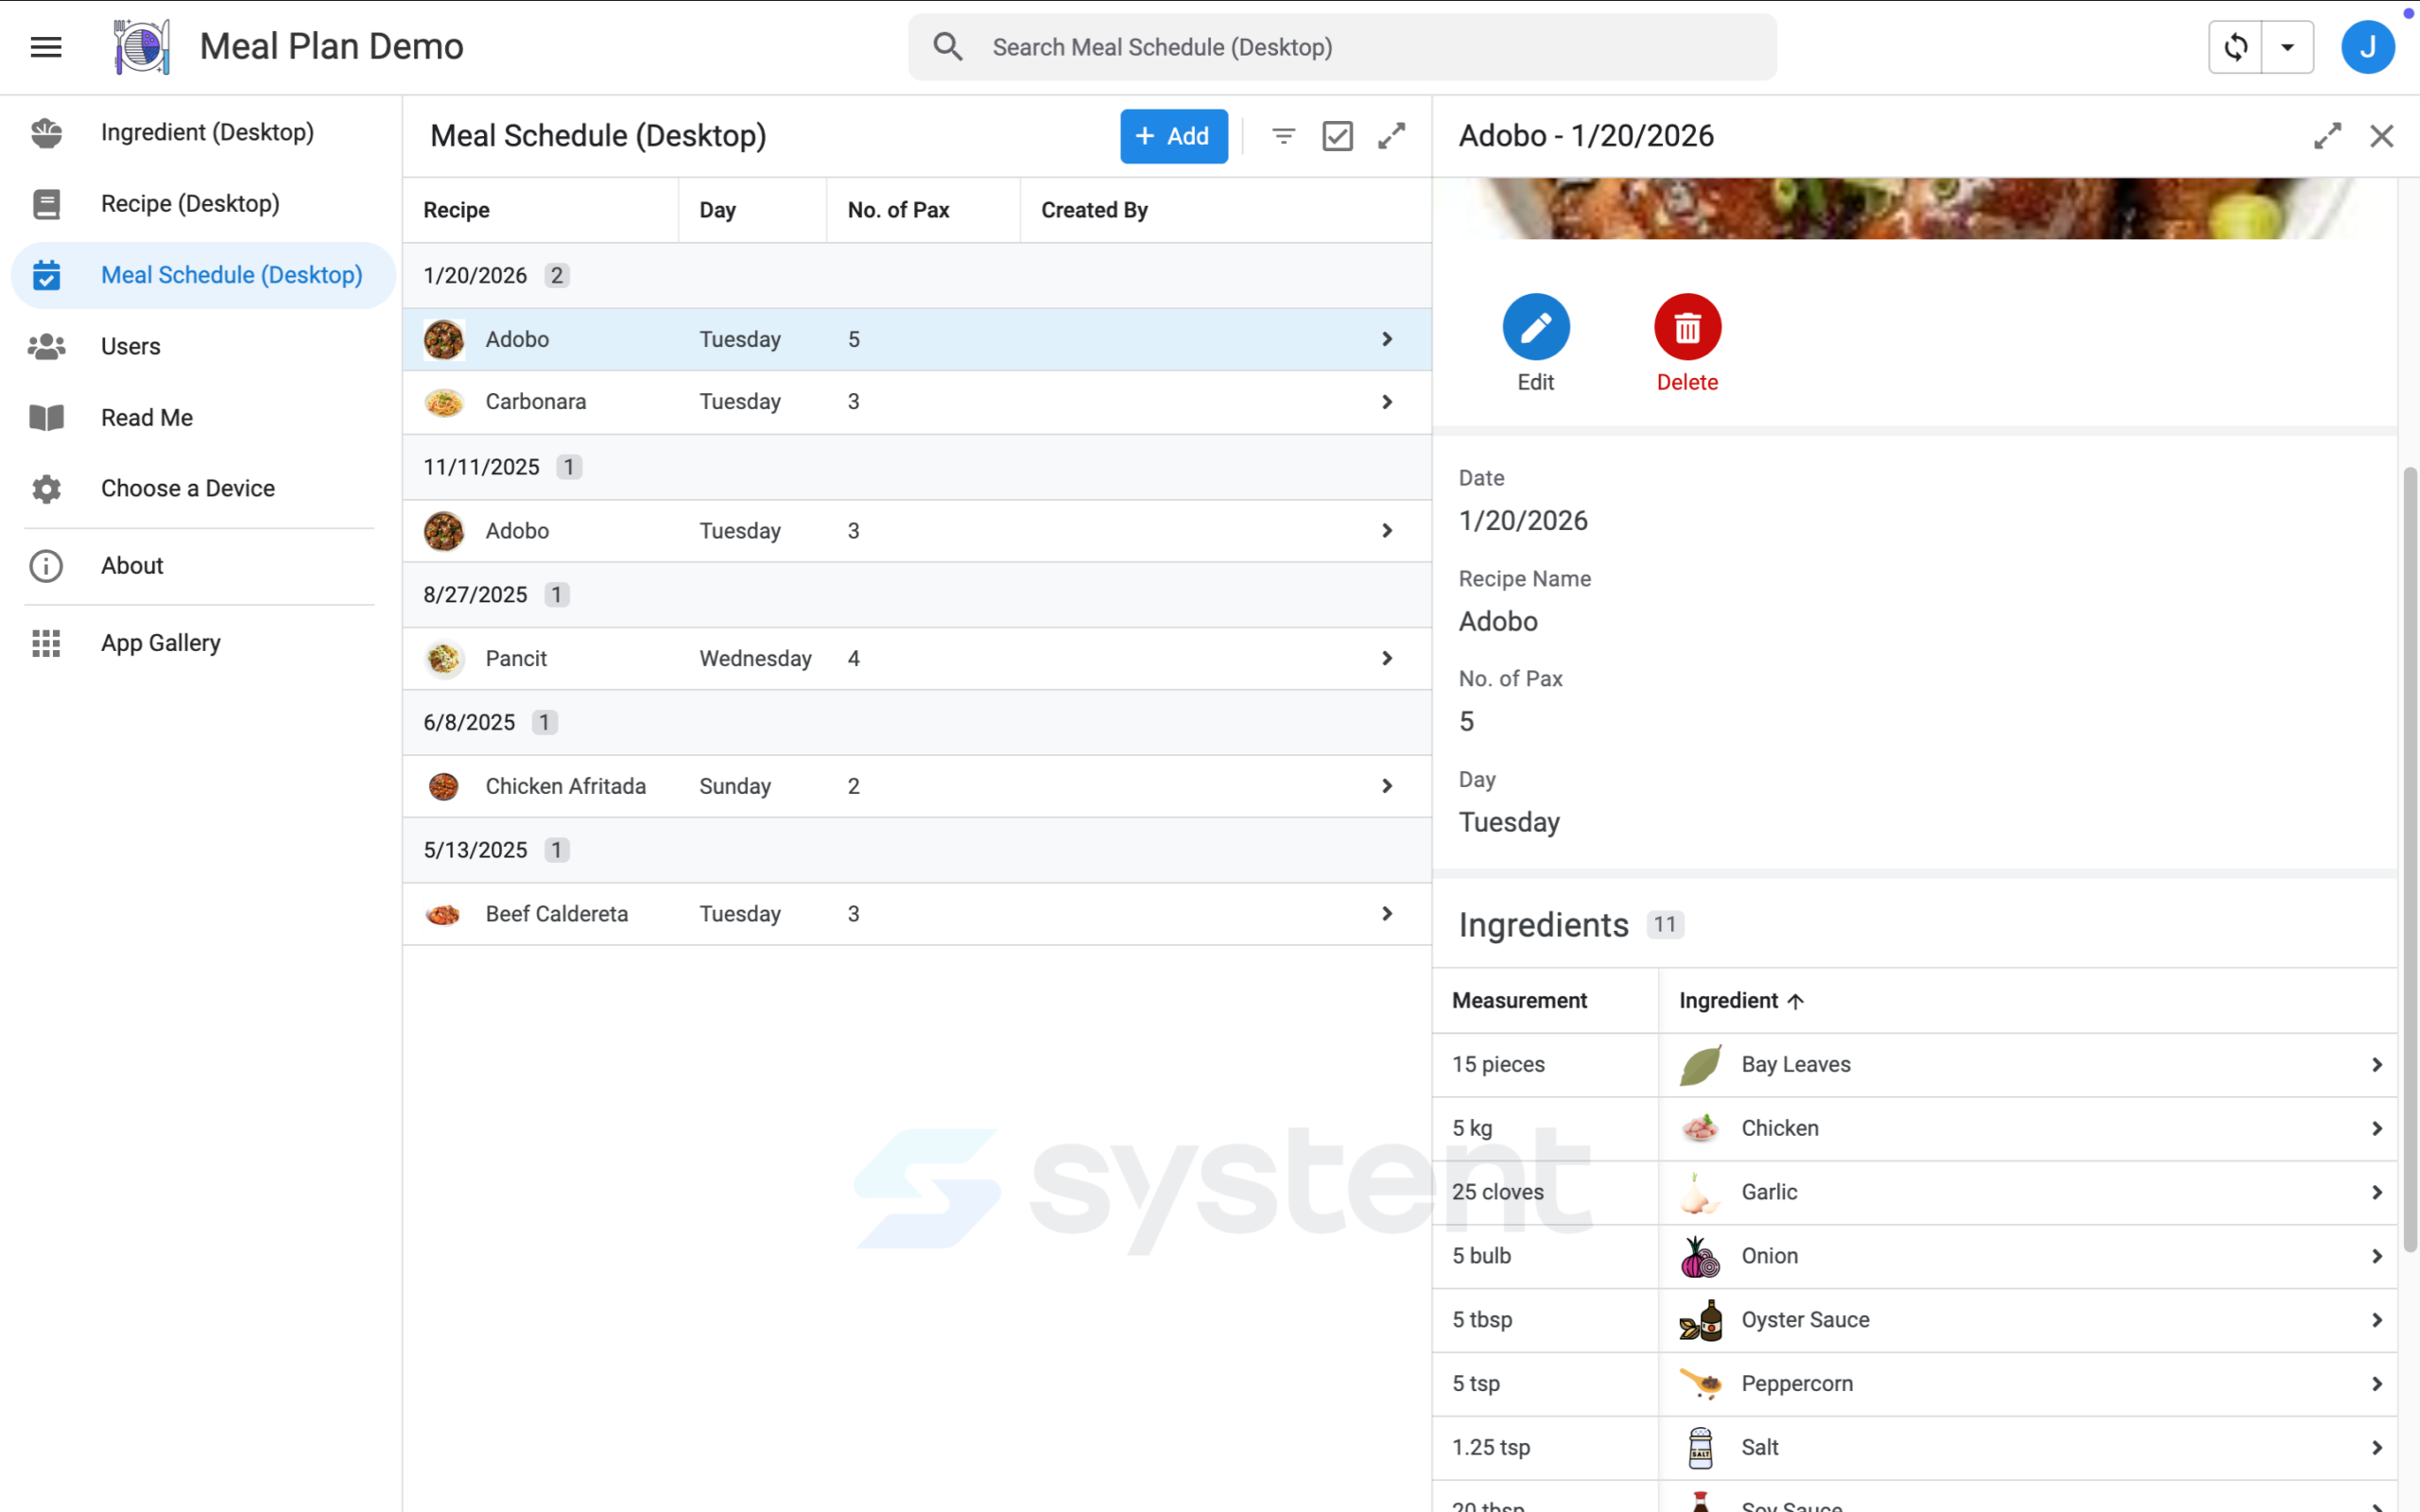Sort ingredients by Measurement header
Image resolution: width=2420 pixels, height=1512 pixels.
[x=1519, y=1001]
